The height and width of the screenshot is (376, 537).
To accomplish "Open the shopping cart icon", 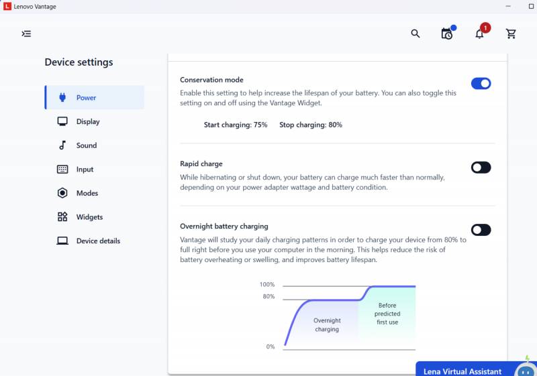I will tap(511, 34).
